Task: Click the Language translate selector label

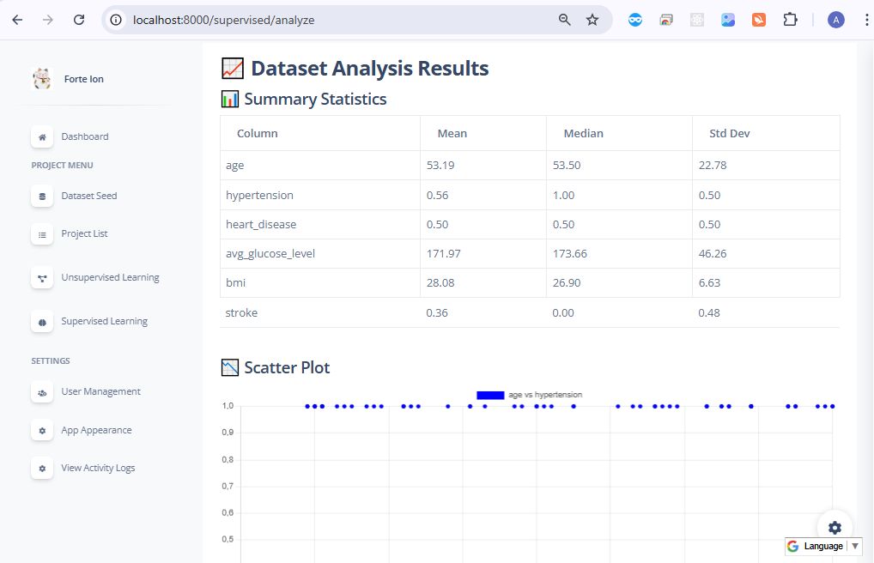Action: [x=823, y=546]
